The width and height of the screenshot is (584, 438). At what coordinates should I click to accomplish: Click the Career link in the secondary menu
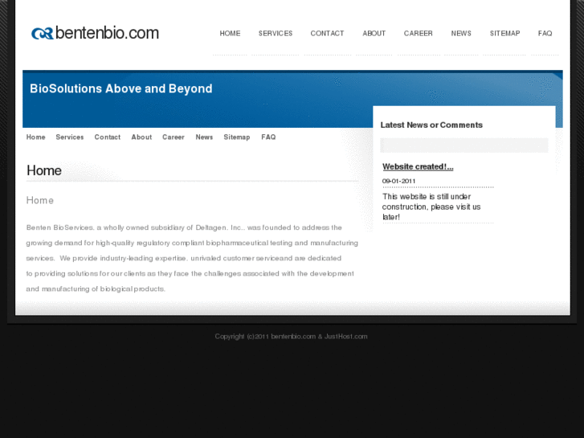click(174, 137)
